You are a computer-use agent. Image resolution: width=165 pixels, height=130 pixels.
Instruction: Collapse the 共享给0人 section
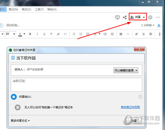point(140,97)
